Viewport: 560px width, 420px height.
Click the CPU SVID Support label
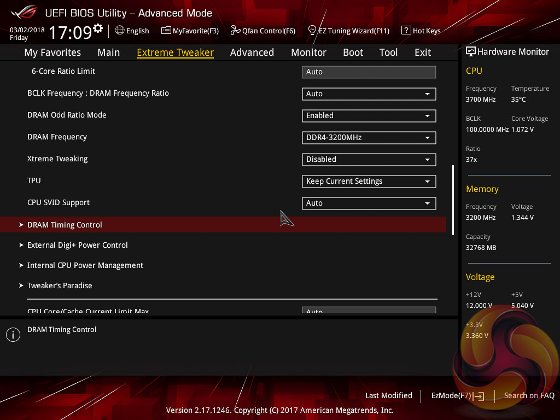pos(59,202)
